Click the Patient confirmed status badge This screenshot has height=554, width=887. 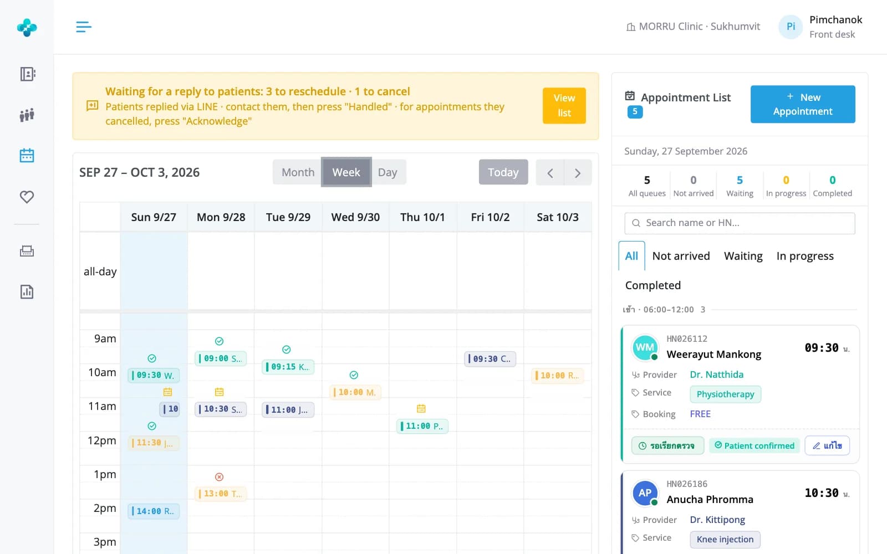pos(754,445)
